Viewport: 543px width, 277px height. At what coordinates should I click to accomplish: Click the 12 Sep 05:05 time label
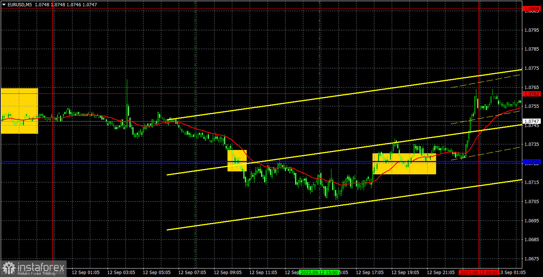coord(156,272)
